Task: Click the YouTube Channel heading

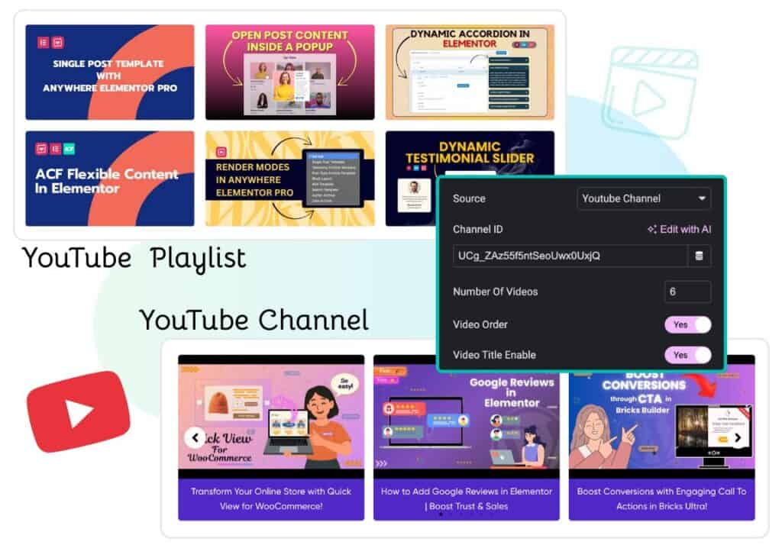Action: [x=254, y=320]
